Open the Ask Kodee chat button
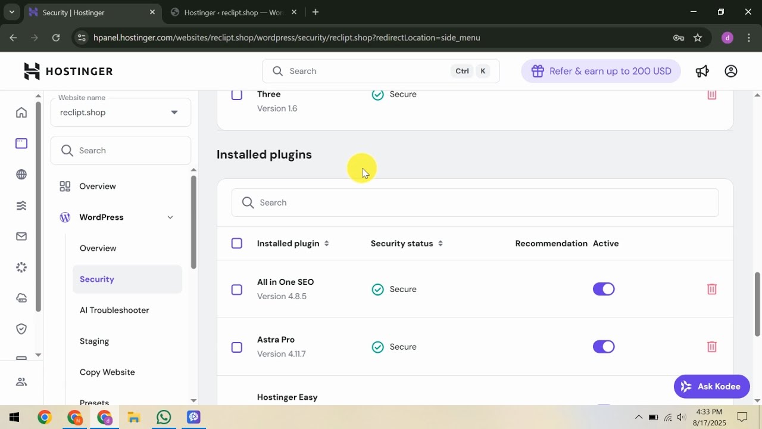 [x=711, y=387]
